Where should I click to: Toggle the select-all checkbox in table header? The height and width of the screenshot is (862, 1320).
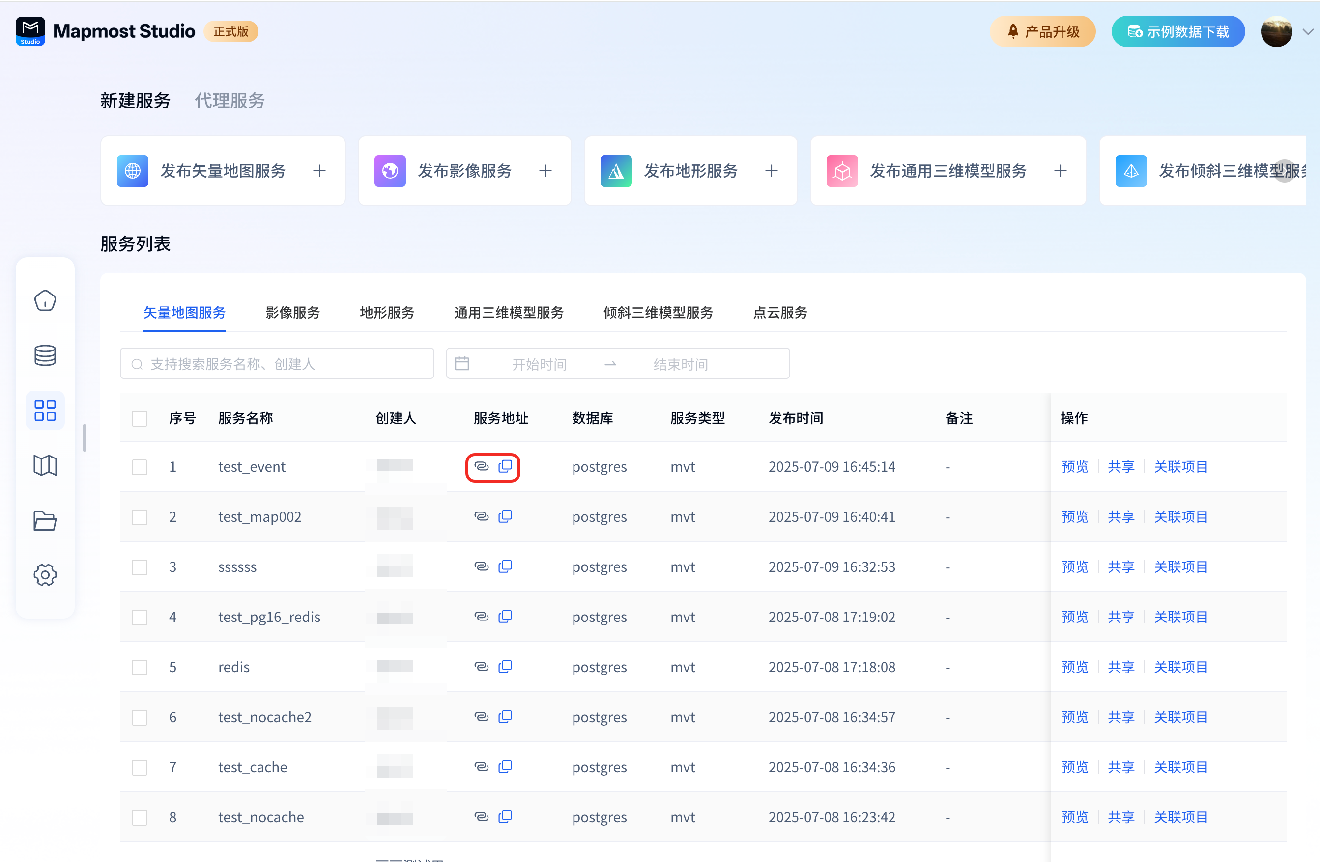click(x=140, y=418)
